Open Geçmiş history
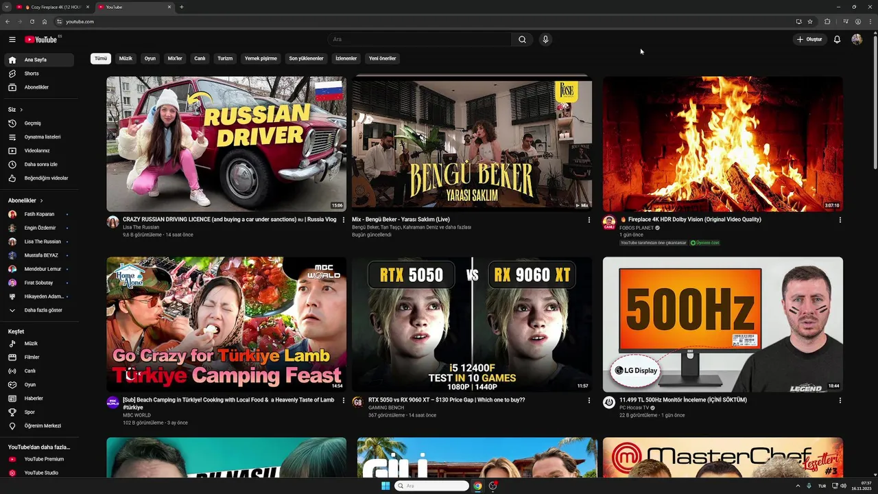This screenshot has width=878, height=494. pos(38,123)
